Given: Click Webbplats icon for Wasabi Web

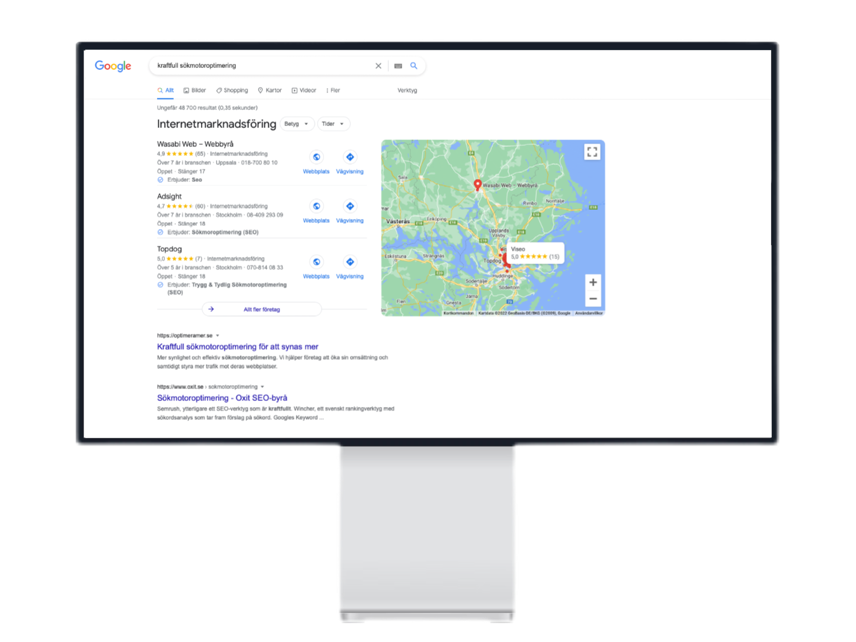Looking at the screenshot, I should click(316, 157).
